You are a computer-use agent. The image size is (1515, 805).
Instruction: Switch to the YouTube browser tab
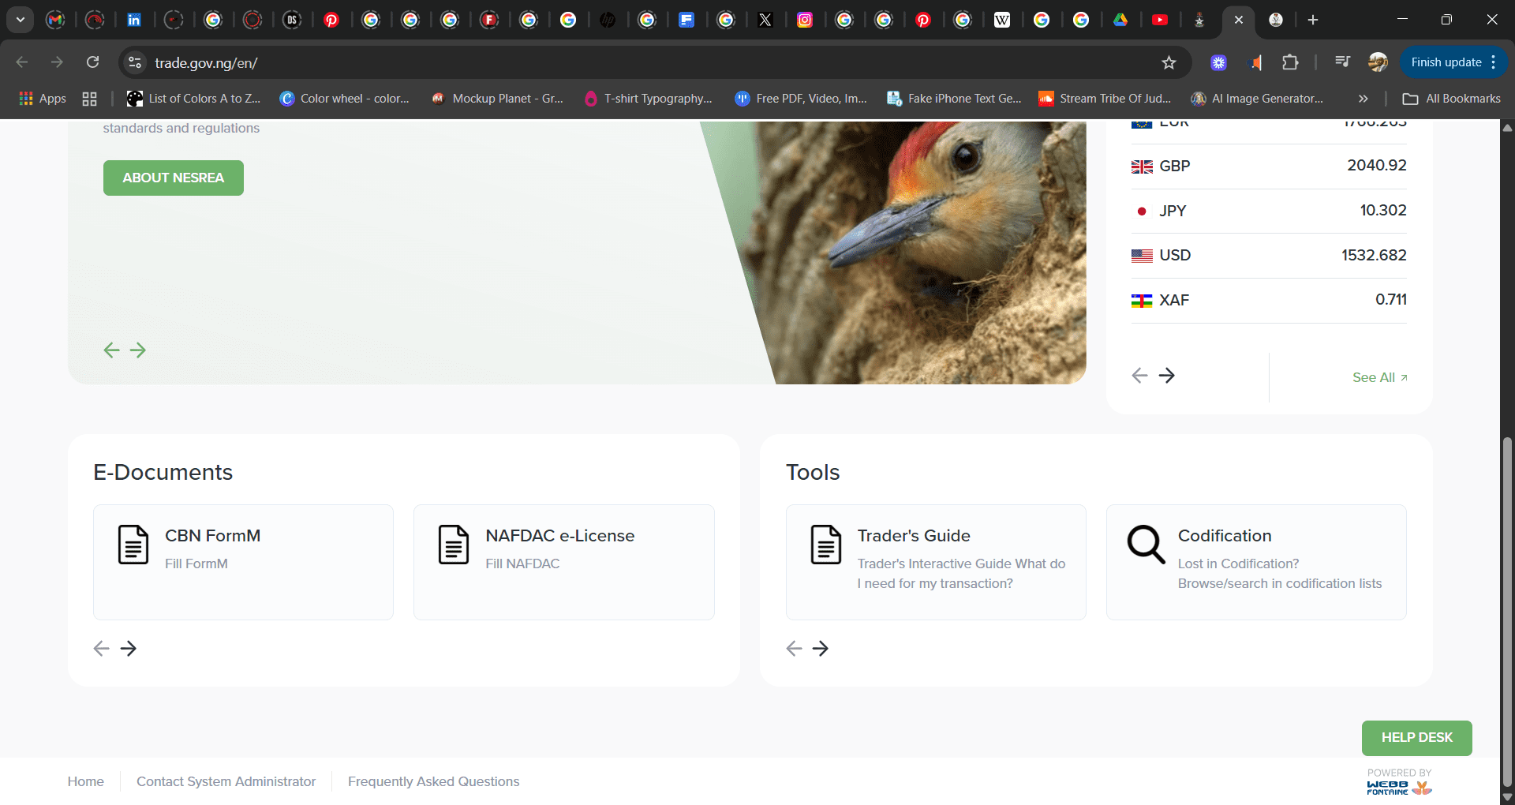pos(1160,20)
